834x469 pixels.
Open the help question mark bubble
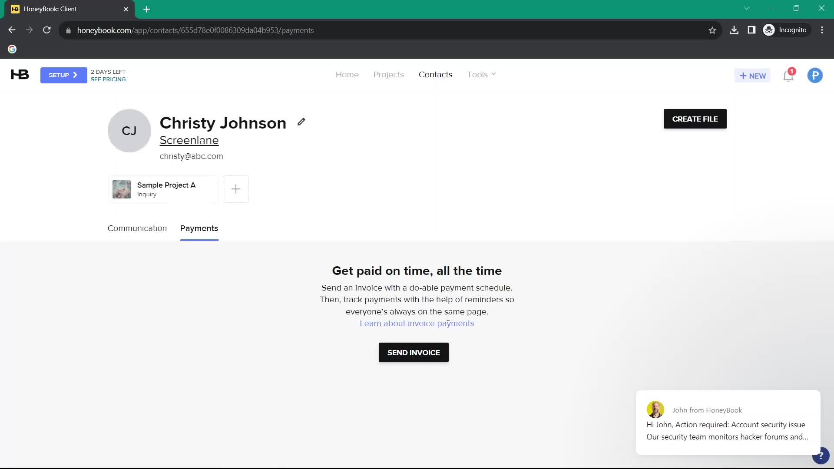[821, 456]
